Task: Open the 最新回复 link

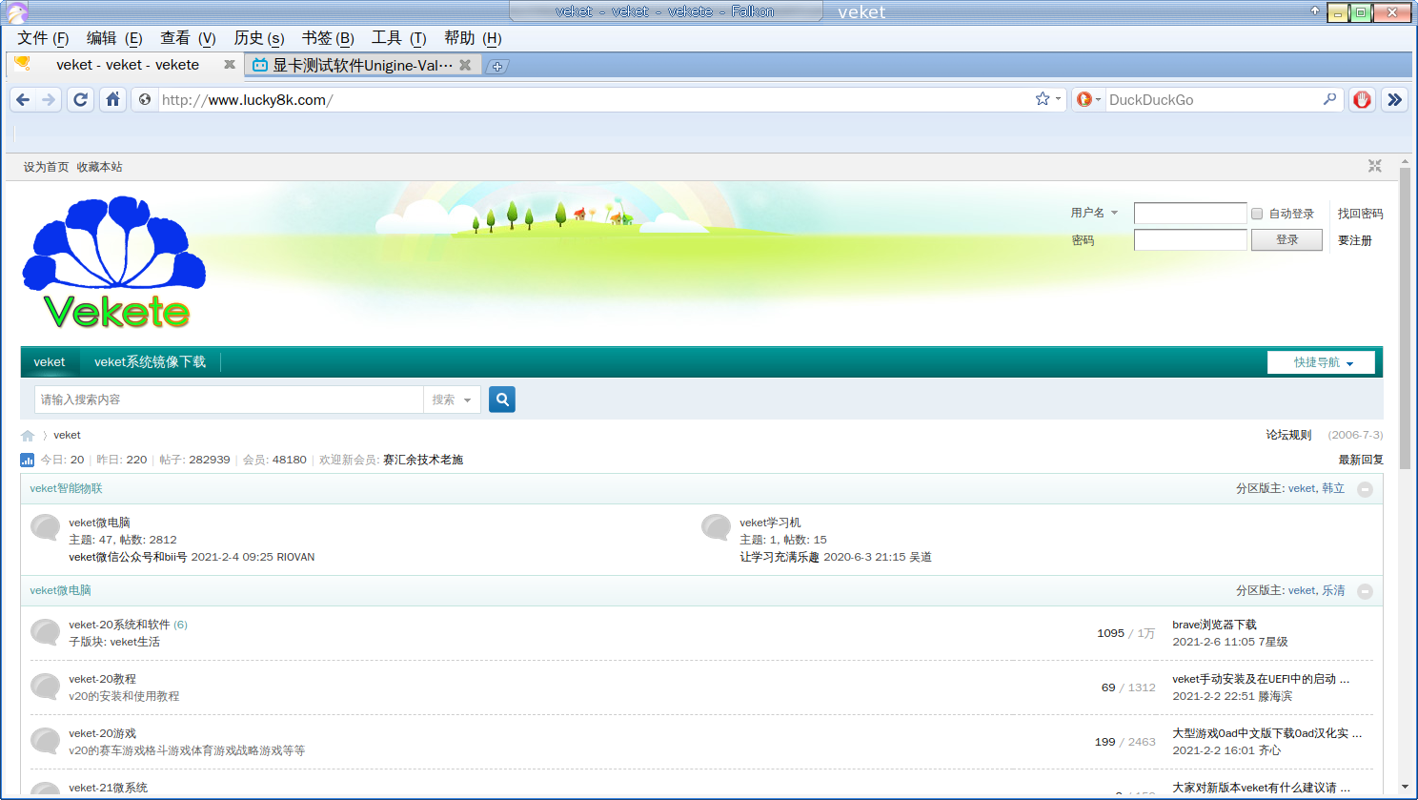Action: [x=1361, y=460]
